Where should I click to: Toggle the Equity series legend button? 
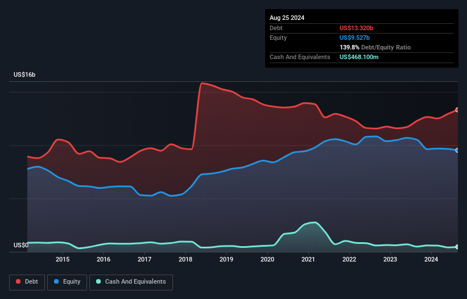(67, 282)
